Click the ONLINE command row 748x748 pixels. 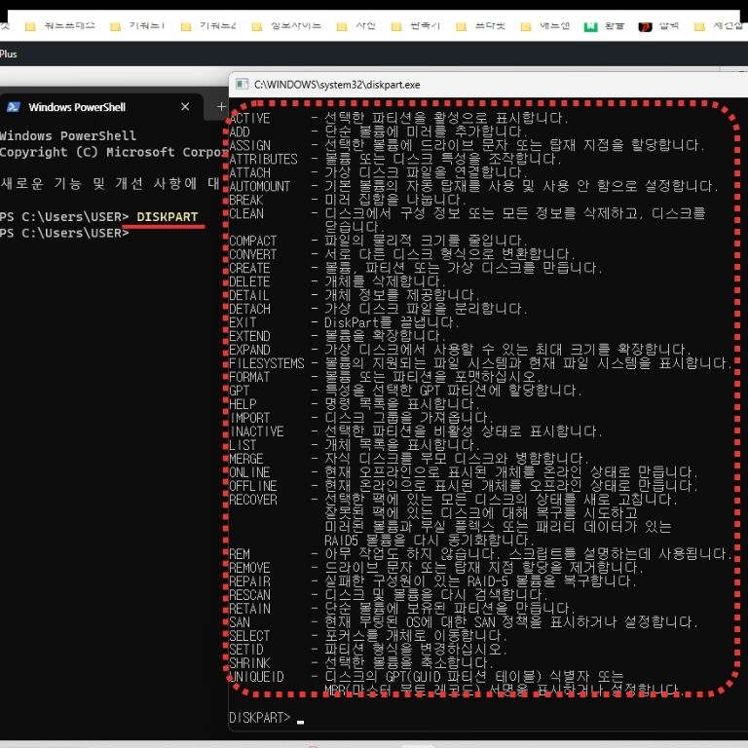pos(464,472)
